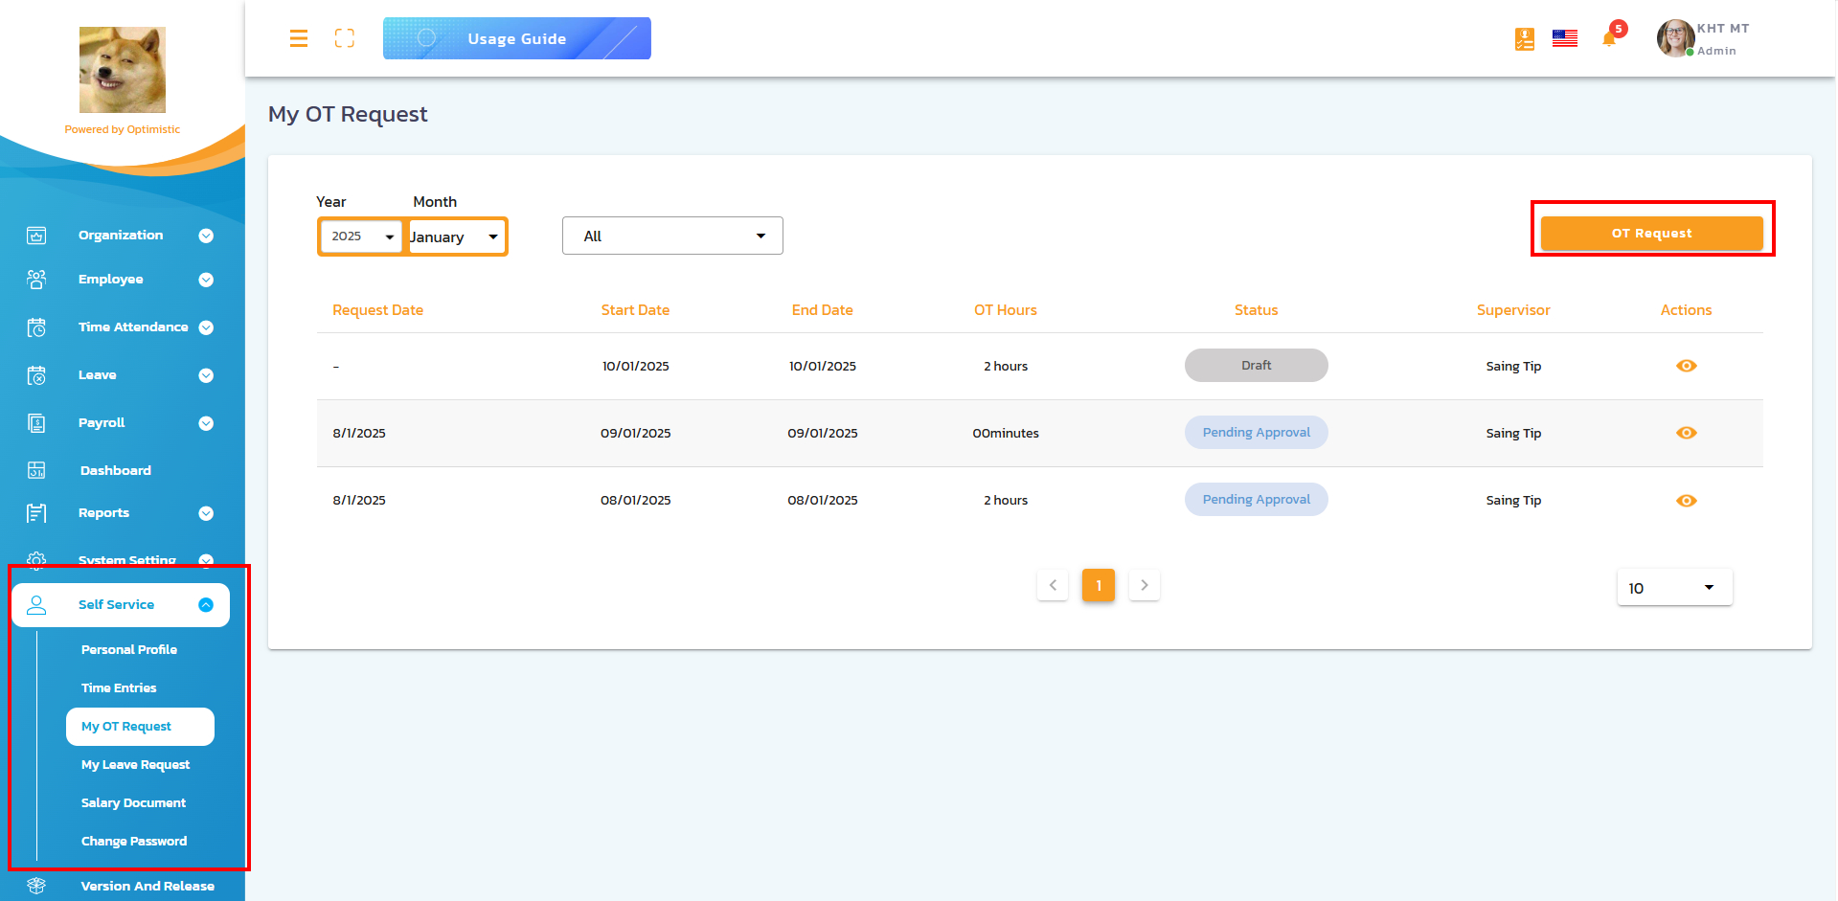Open the Usage Guide button
Screen dimensions: 1838x901
pyautogui.click(x=516, y=38)
